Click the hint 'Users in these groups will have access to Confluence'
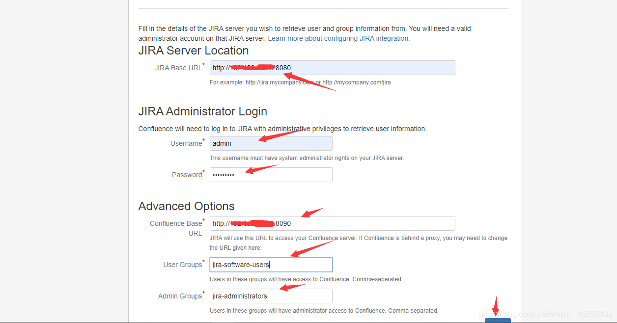Screen dimensions: 617x323 coord(306,279)
